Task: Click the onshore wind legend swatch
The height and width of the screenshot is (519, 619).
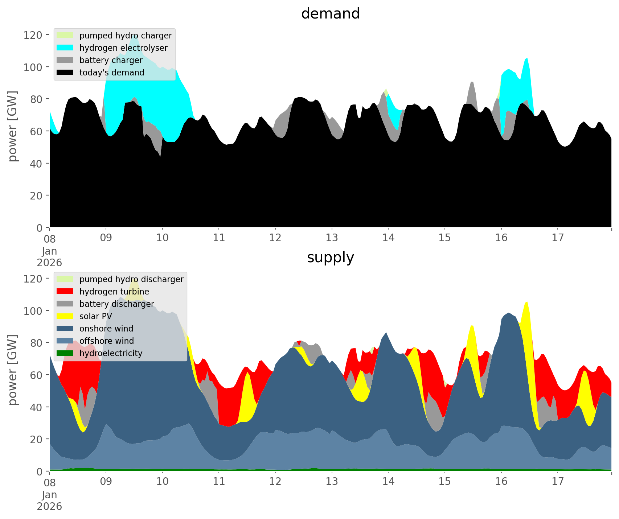Action: click(x=65, y=329)
